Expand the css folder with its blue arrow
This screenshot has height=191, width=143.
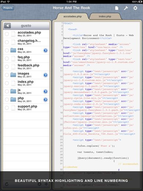pyautogui.click(x=45, y=50)
